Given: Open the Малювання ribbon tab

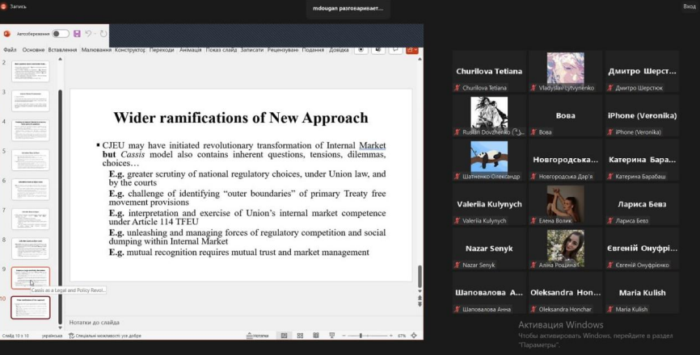Looking at the screenshot, I should pos(96,50).
